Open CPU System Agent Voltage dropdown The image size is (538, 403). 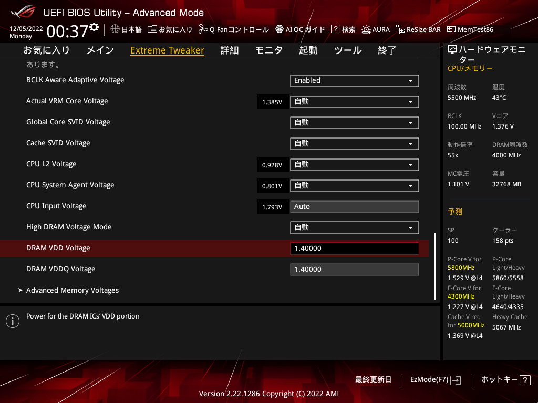coord(355,186)
